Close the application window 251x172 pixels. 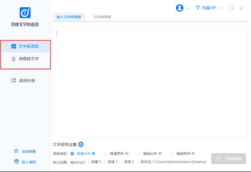tap(241, 8)
